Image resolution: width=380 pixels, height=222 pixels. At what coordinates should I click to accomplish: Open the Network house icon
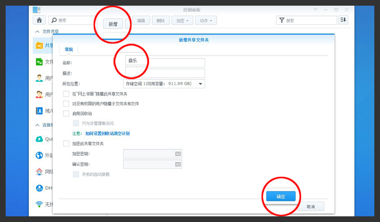coord(39,172)
